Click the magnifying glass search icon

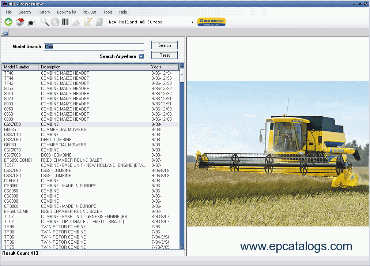point(45,22)
